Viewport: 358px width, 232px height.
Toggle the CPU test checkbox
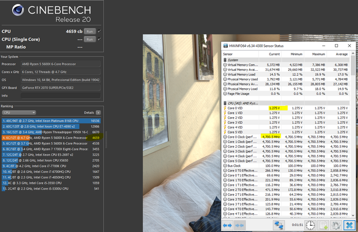100,31
